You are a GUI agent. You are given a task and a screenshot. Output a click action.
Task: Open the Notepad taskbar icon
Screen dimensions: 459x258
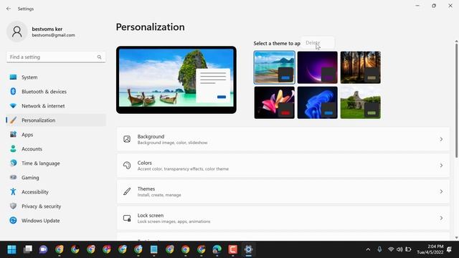point(153,249)
